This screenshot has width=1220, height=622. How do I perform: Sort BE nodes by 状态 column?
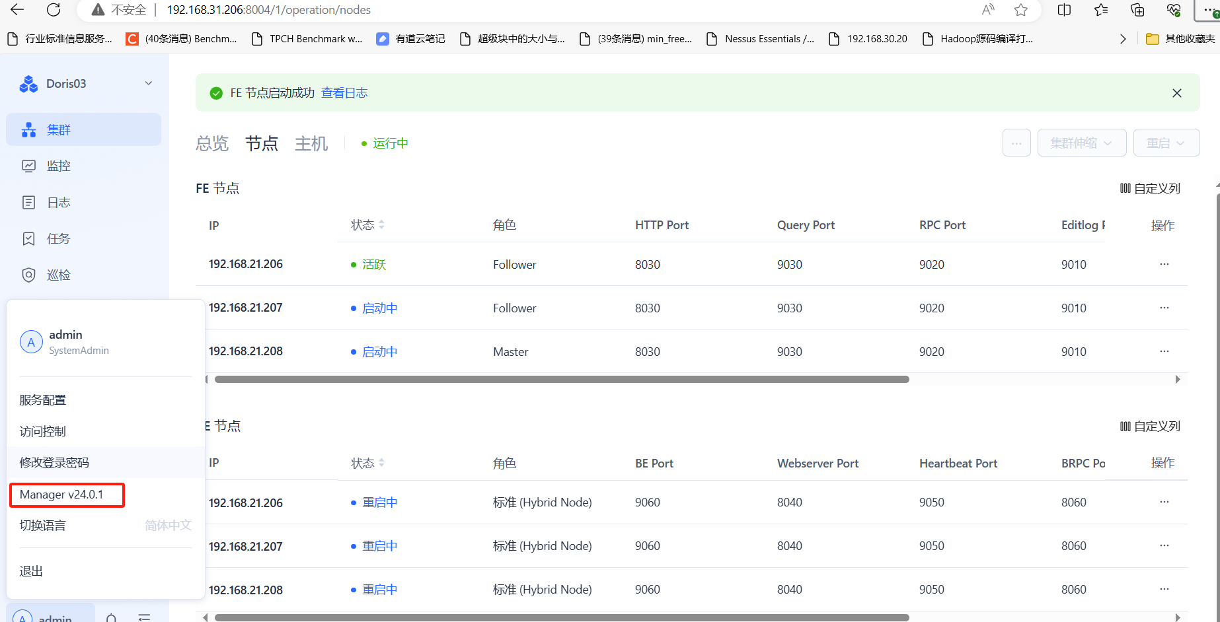[381, 463]
